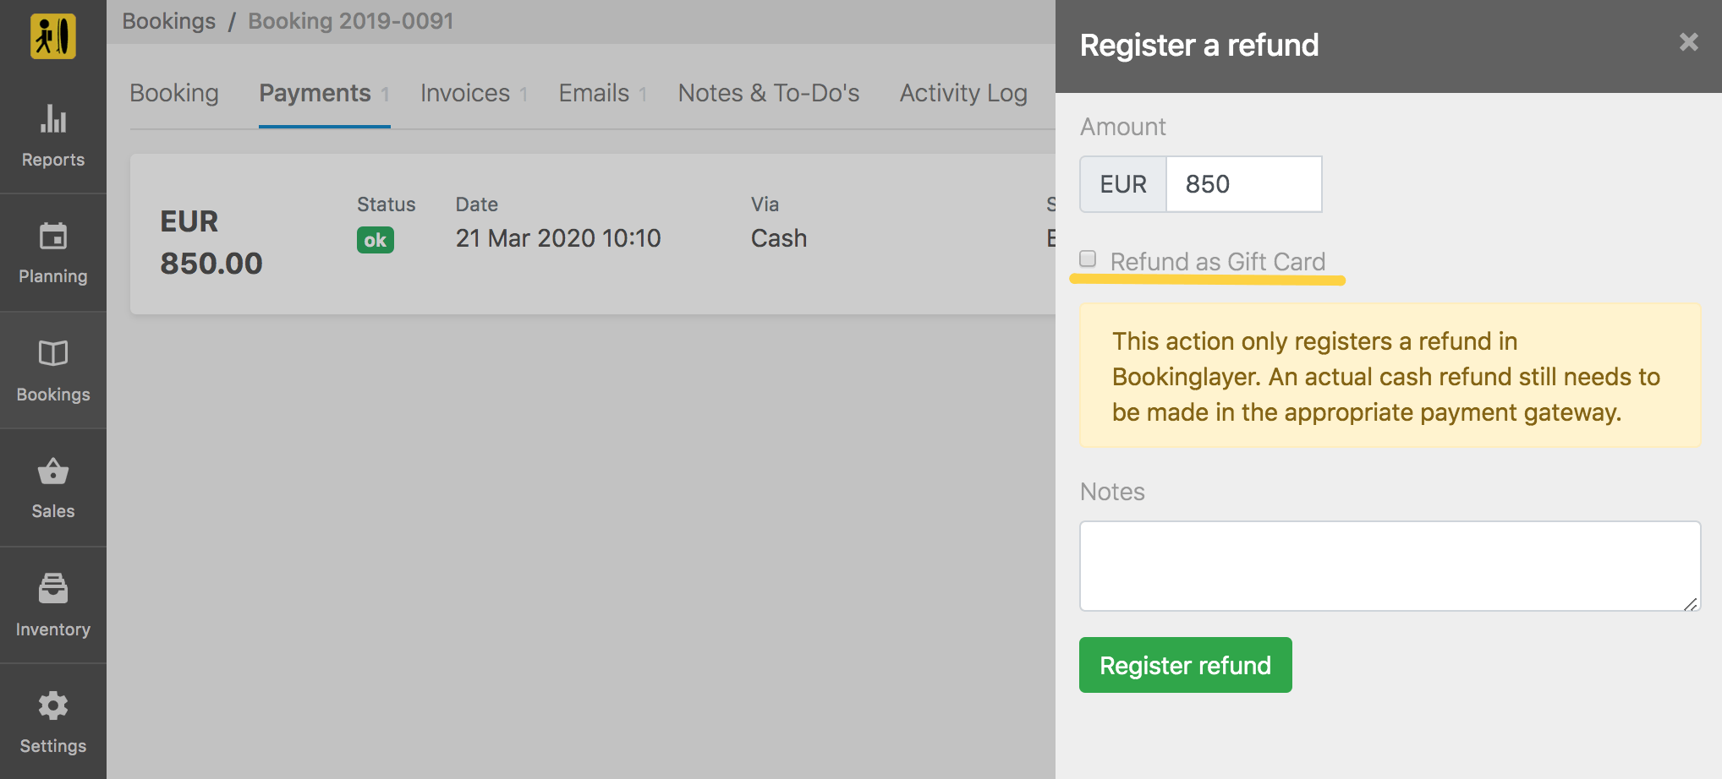Click the yellow app logo icon

click(53, 36)
